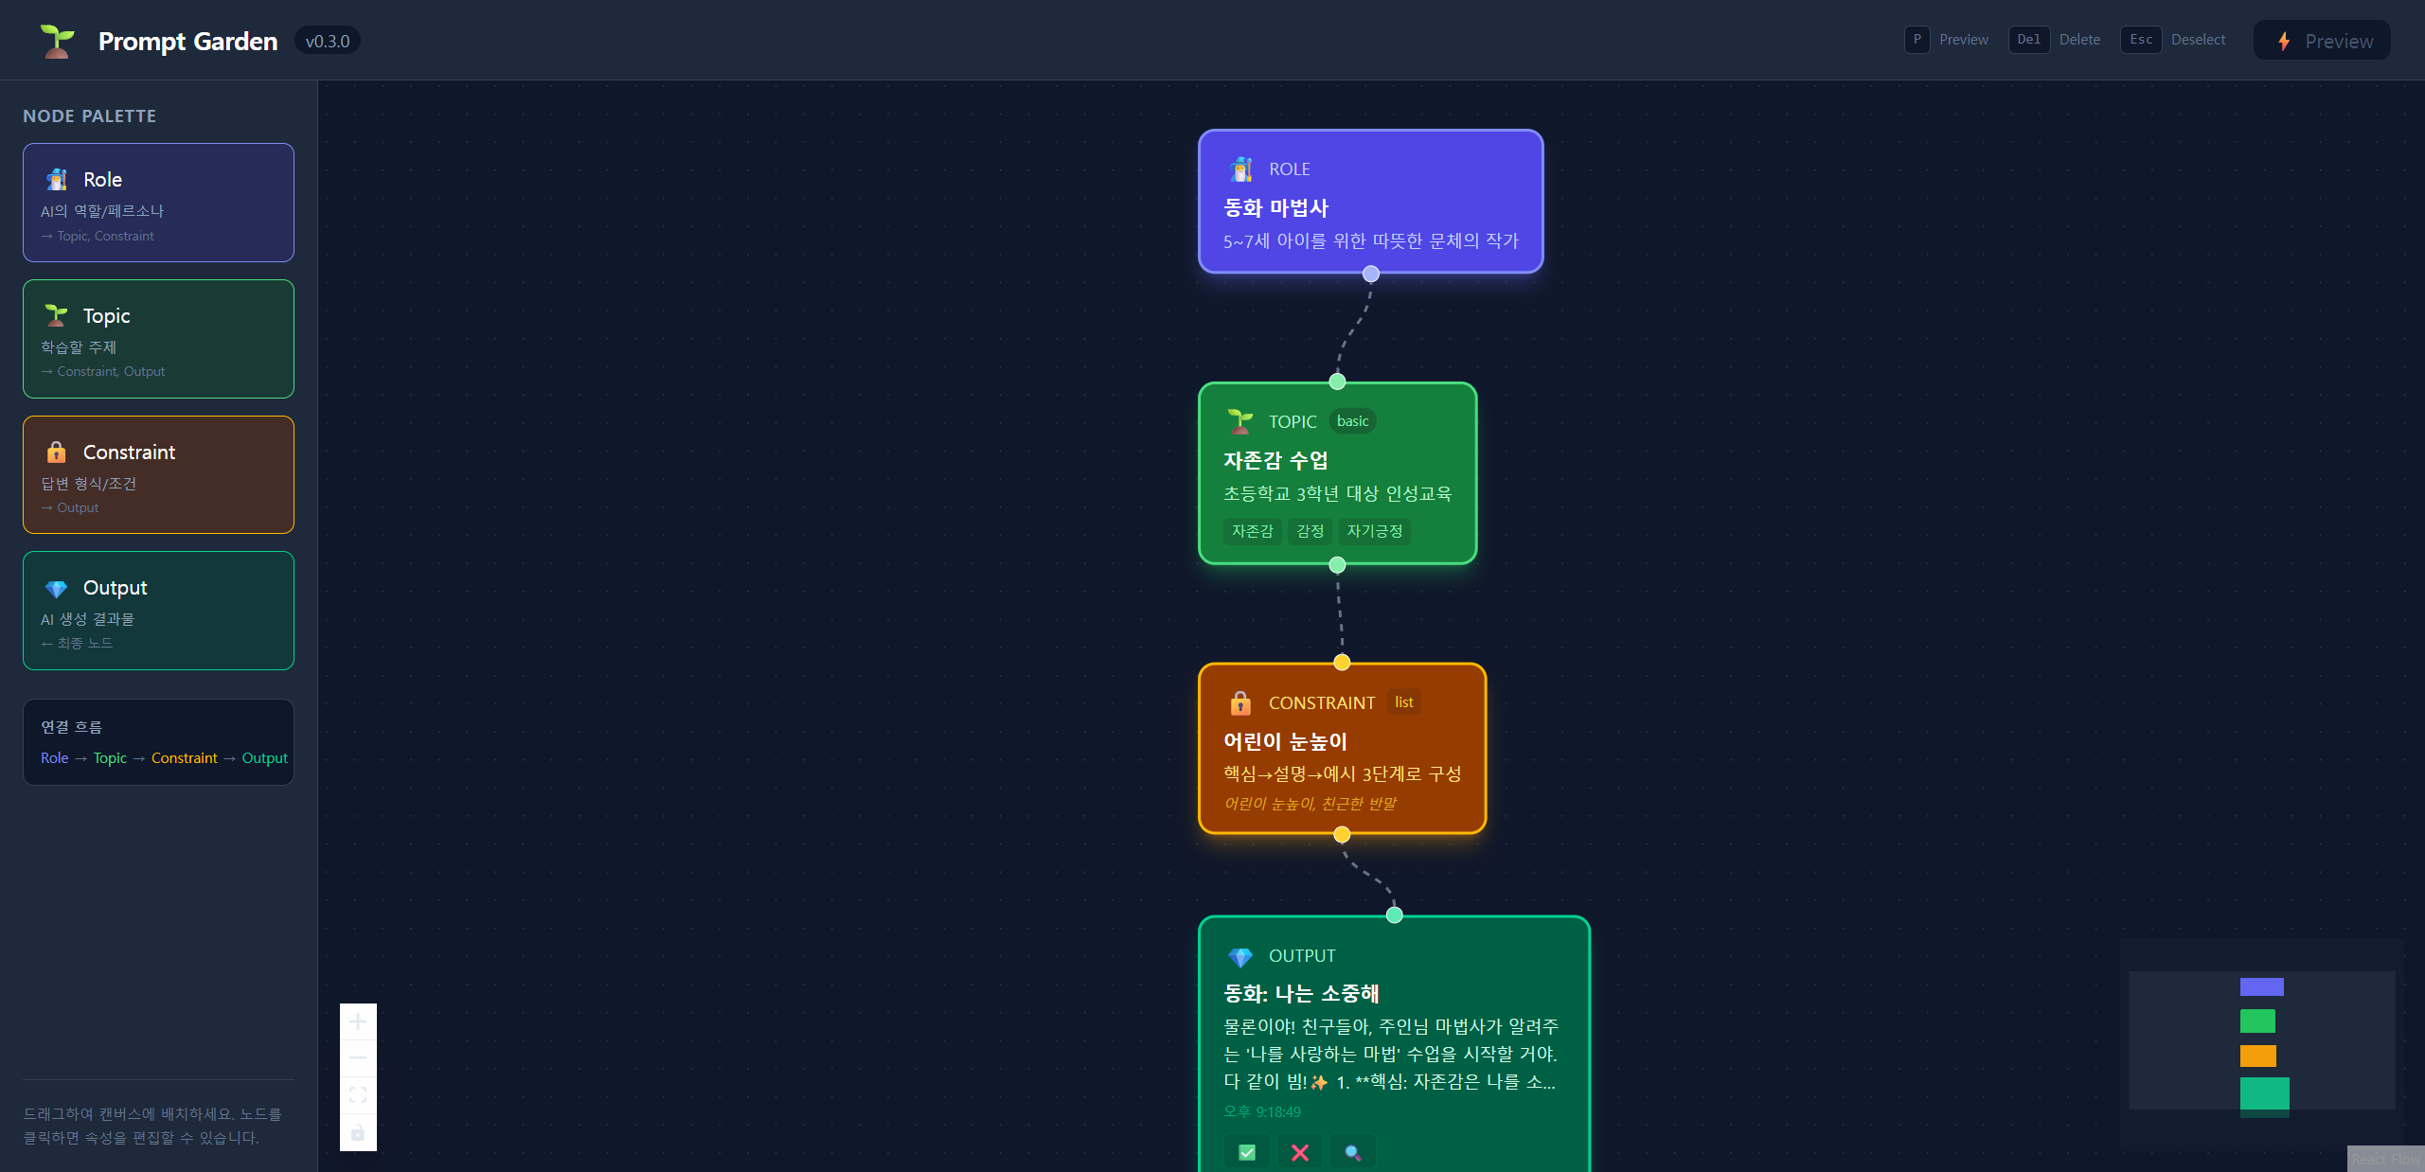This screenshot has width=2425, height=1172.
Task: Click the 자존감 tag on the Topic node
Action: pyautogui.click(x=1252, y=531)
